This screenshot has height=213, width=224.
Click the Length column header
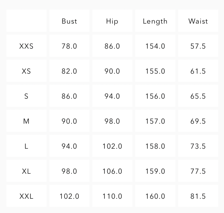(x=155, y=21)
